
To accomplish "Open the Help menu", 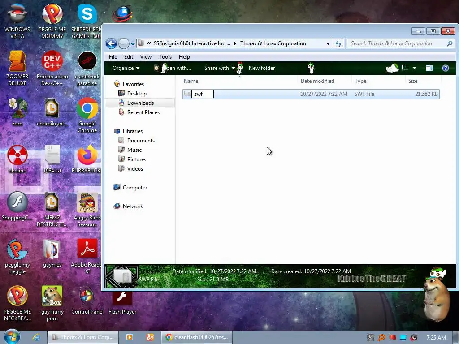I will coord(184,57).
